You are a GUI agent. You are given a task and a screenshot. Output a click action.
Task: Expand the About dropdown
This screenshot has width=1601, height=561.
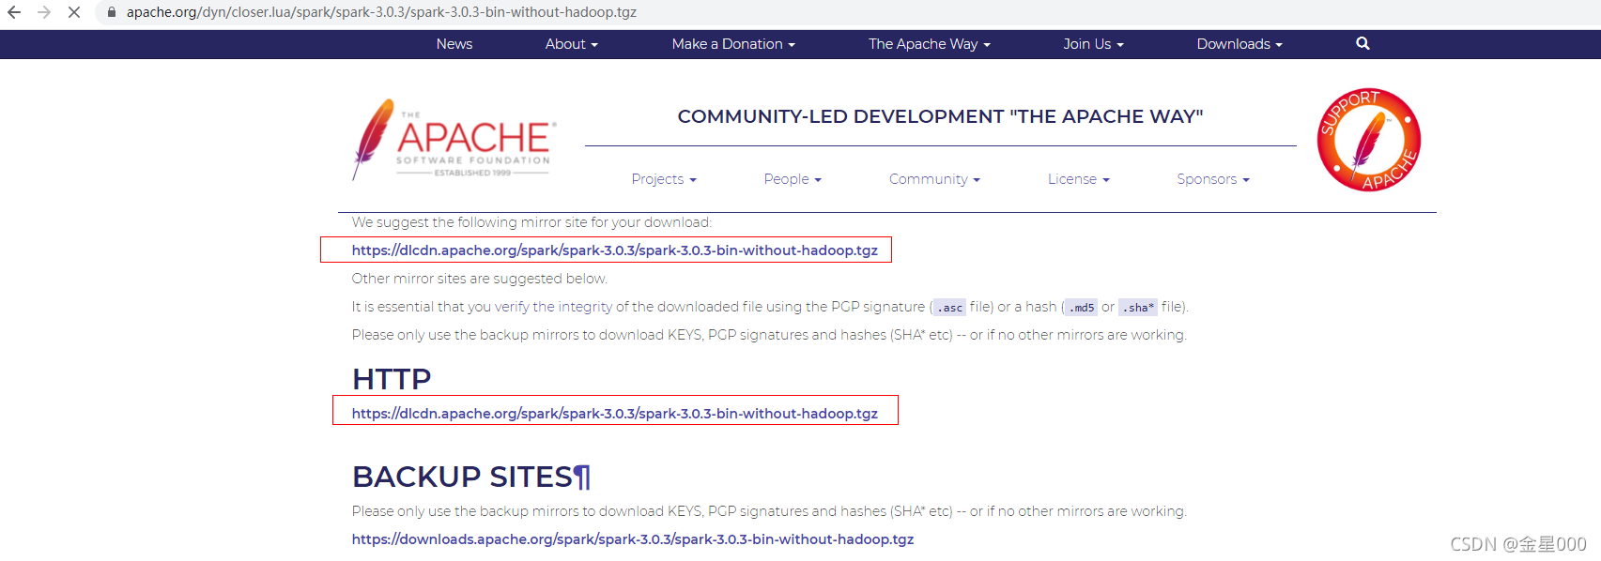point(571,44)
